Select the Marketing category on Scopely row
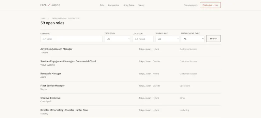The image size is (261, 118). [184, 110]
